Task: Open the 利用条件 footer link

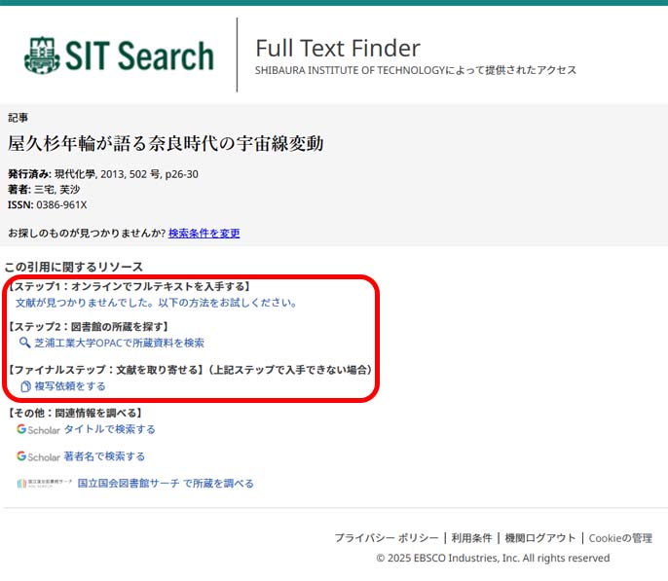Action: point(471,538)
